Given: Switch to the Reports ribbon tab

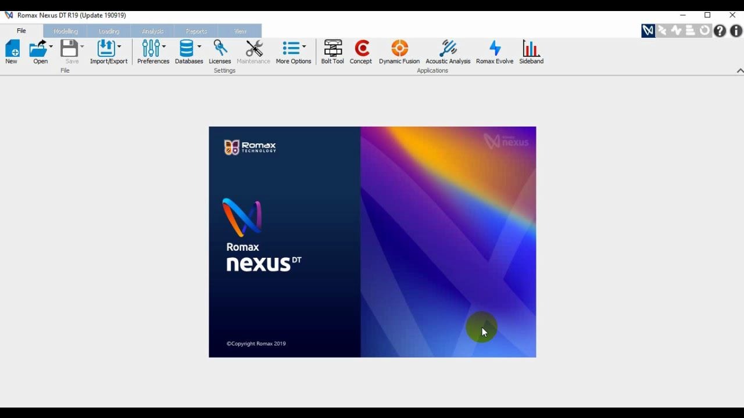Looking at the screenshot, I should [x=196, y=31].
